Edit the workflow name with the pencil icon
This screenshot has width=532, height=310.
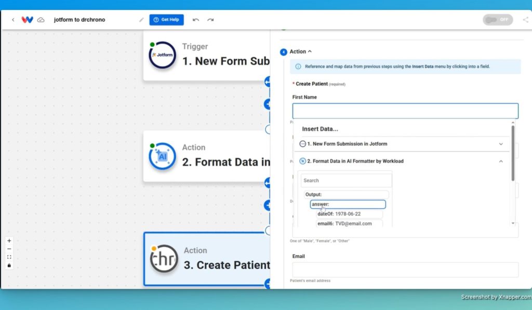[141, 20]
